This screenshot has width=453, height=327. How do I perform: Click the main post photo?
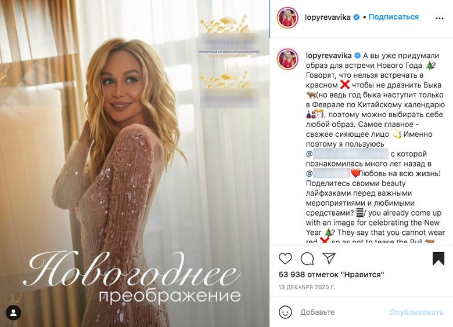point(135,163)
